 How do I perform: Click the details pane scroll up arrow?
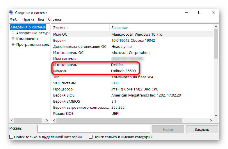(x=216, y=27)
